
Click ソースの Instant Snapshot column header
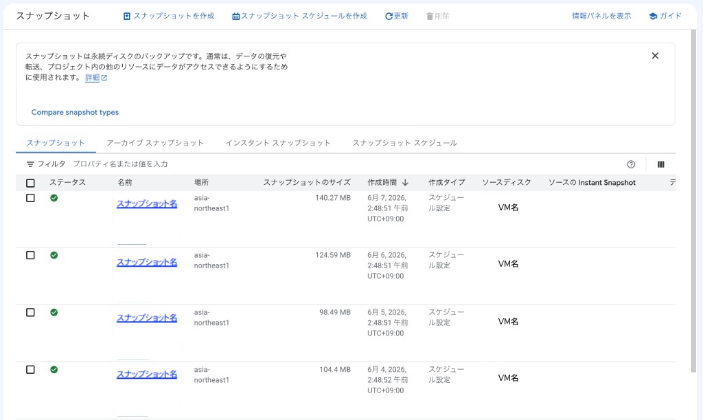(x=592, y=183)
